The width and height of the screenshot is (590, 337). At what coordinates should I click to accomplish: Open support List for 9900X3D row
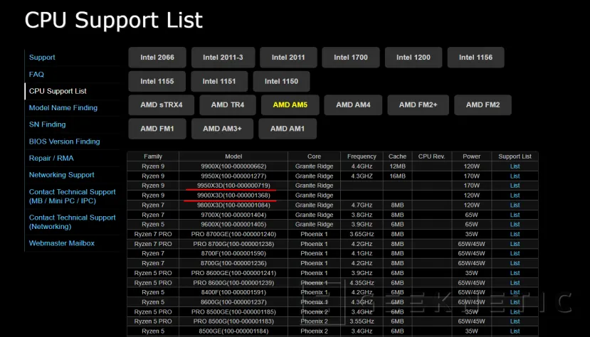click(515, 196)
